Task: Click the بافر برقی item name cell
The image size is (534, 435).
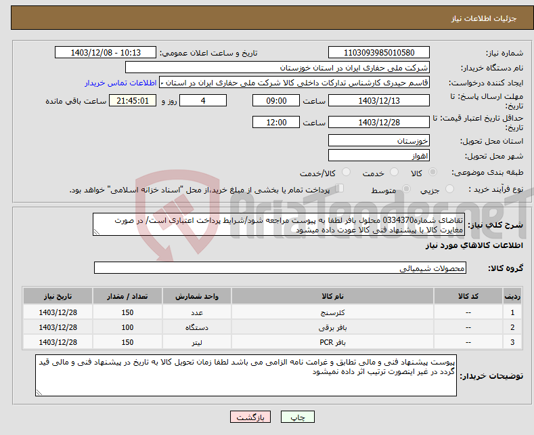Action: pyautogui.click(x=332, y=327)
